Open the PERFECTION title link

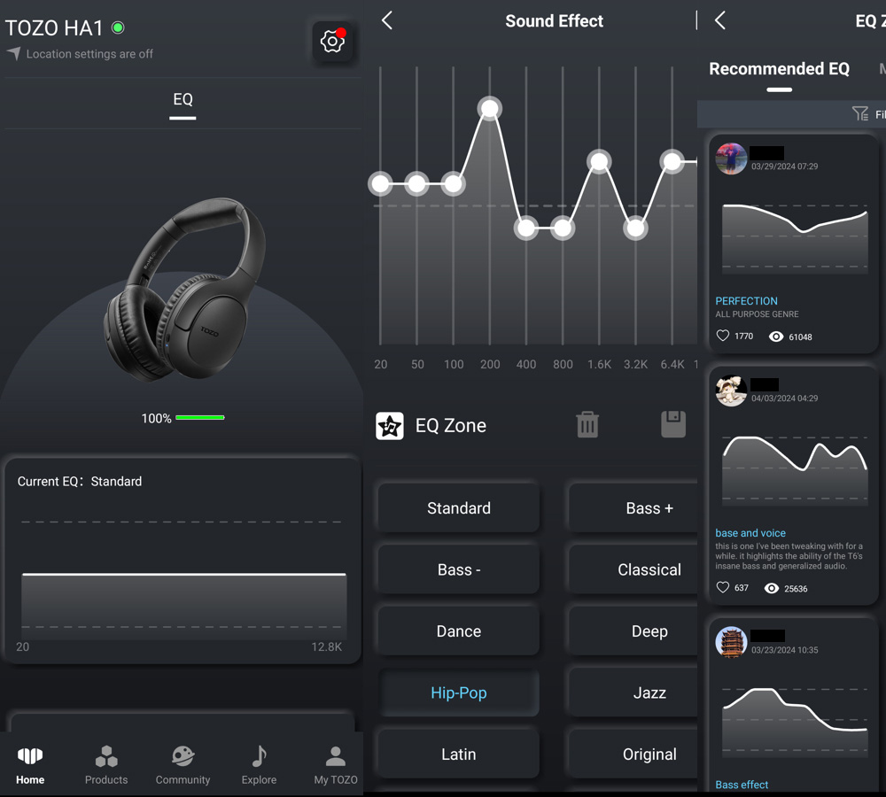[x=746, y=301]
